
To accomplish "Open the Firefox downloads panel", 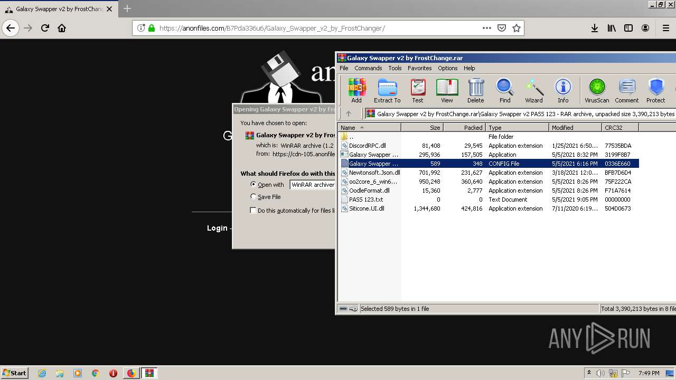I will coord(595,28).
